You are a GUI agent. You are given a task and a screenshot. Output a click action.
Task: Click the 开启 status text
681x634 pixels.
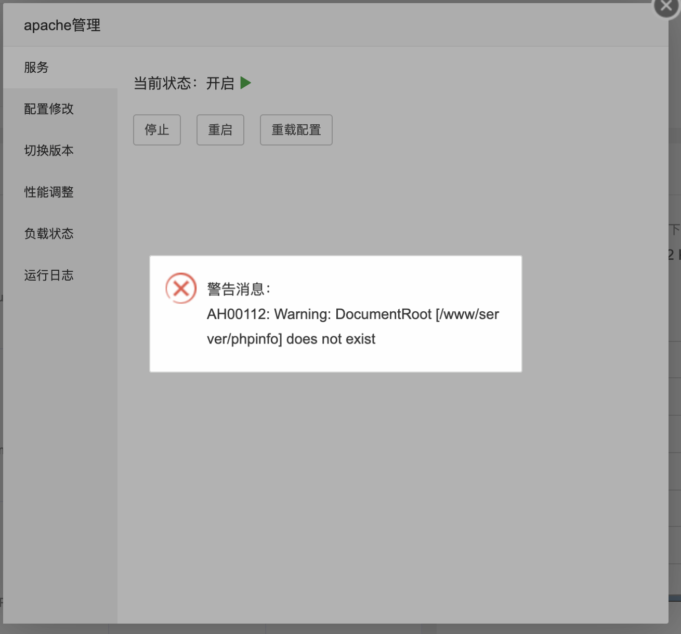(x=220, y=83)
